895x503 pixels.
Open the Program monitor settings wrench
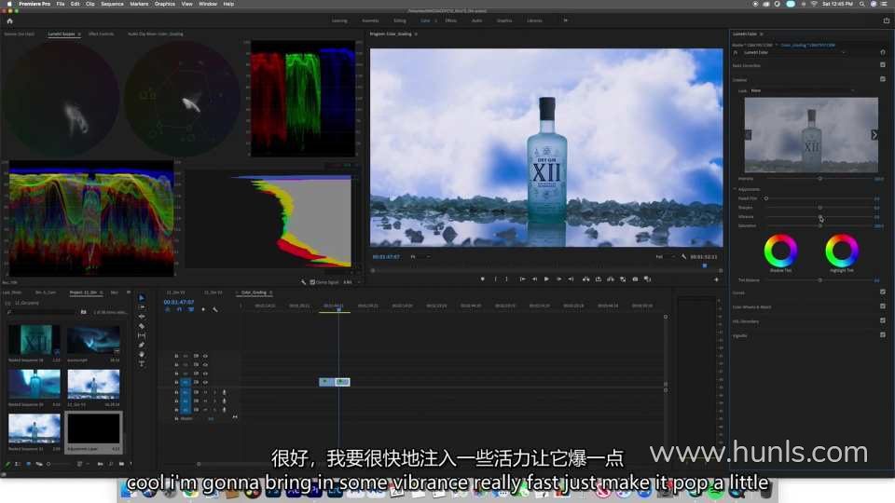[x=683, y=257]
